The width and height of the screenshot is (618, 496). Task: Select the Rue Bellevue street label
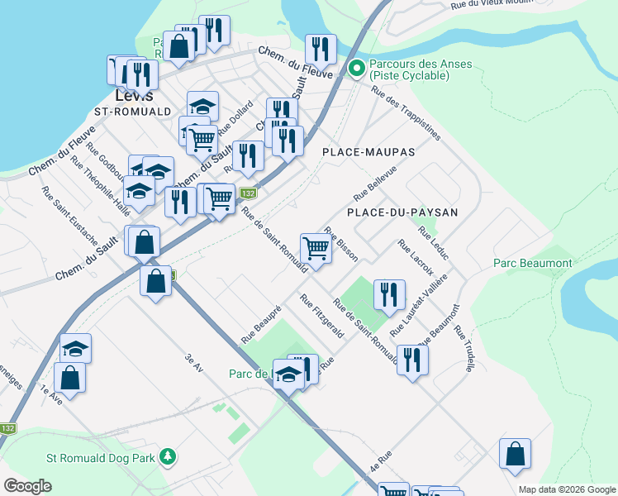(375, 184)
